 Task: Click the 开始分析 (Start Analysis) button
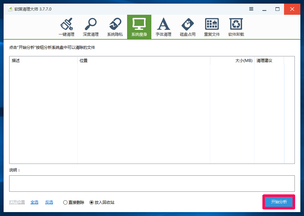278,202
